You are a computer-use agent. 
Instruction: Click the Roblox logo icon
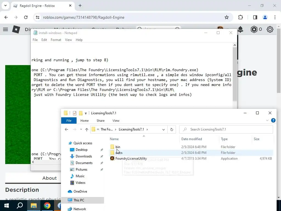click(16, 29)
